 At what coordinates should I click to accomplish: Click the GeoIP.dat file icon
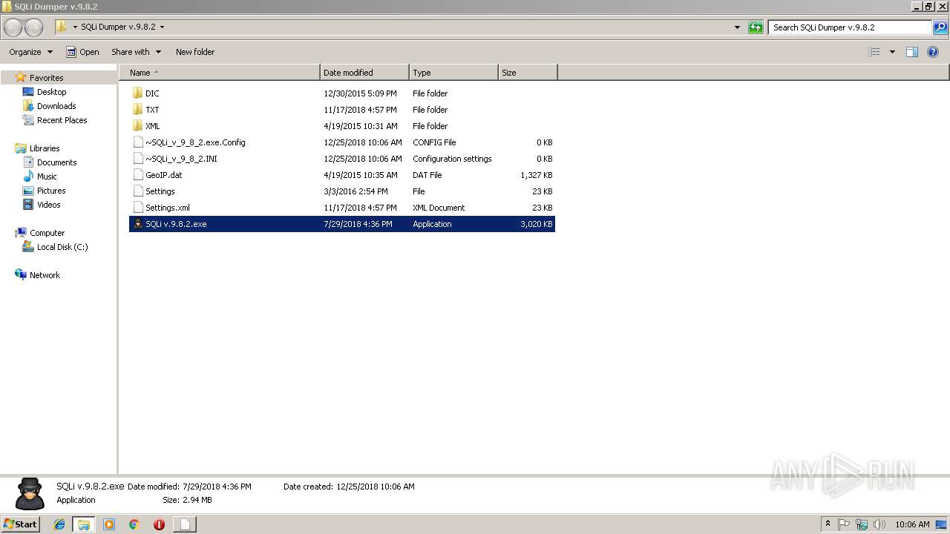tap(137, 175)
